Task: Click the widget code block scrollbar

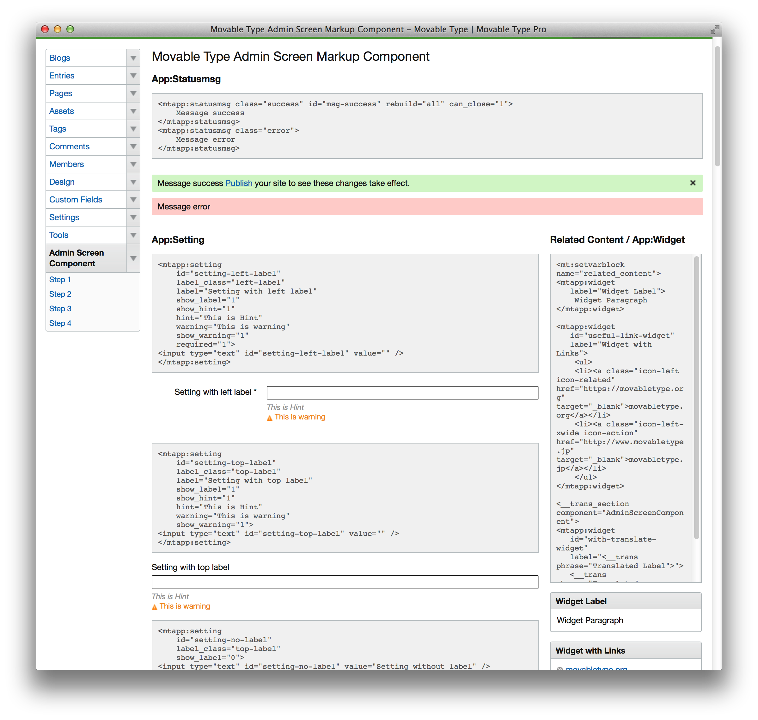Action: tap(696, 397)
